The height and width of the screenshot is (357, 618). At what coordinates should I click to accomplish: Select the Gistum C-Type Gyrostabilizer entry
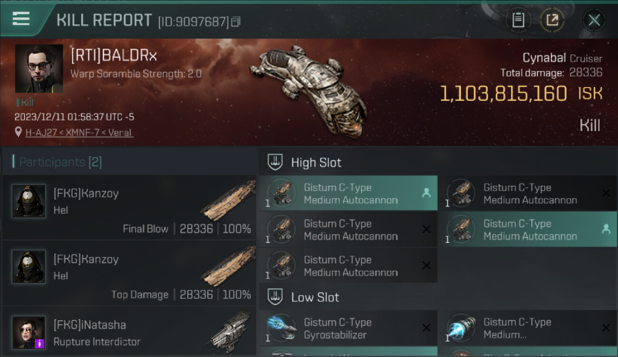[x=348, y=328]
